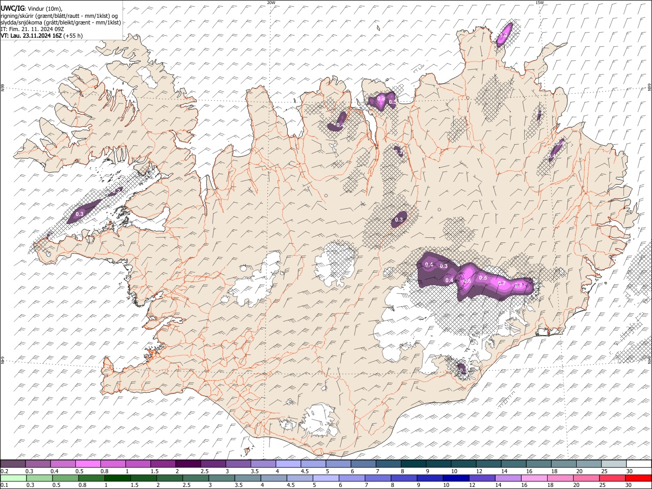Click the UWC/IG title in header box
Viewport: 652px width, 489px height.
click(12, 8)
